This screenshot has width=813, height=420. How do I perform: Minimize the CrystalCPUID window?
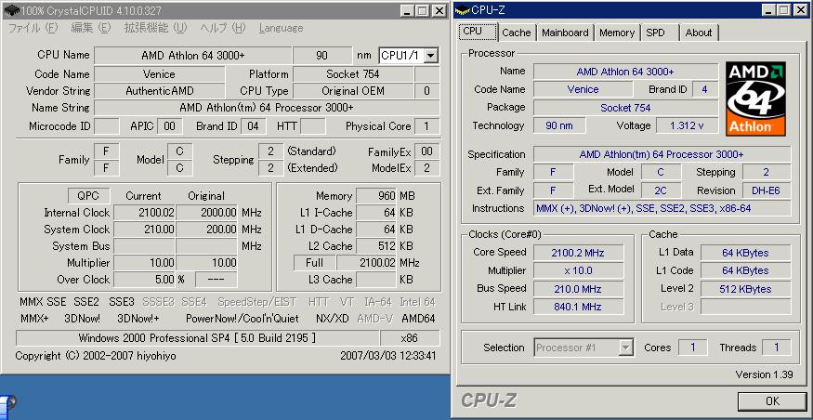[408, 11]
